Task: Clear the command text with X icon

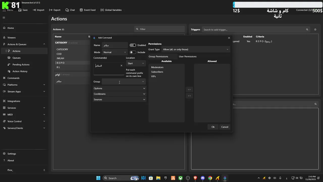Action: click(x=121, y=65)
